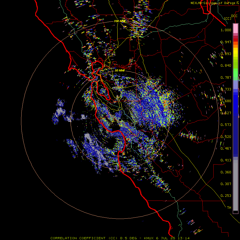Pick the pink segment at color bar top
Screen dimensions: 240x240
point(235,29)
